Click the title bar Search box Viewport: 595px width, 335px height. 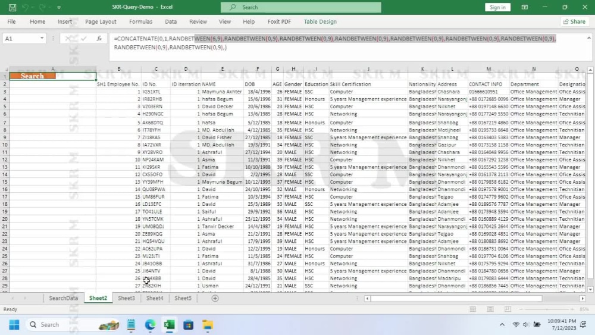pos(301,7)
